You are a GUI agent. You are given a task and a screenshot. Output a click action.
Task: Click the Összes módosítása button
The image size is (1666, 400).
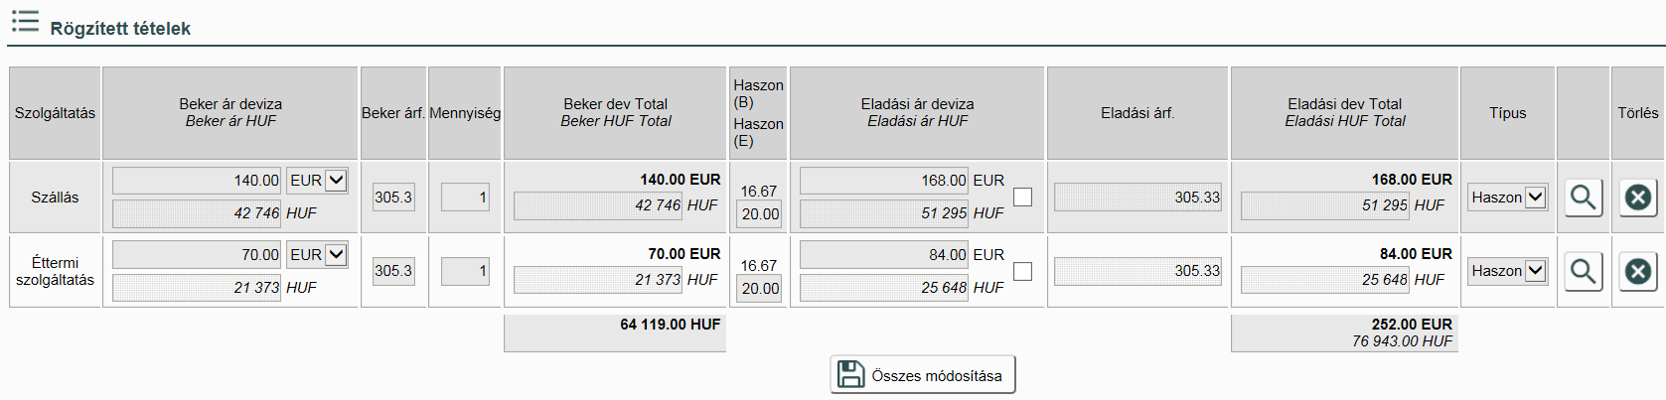(923, 375)
